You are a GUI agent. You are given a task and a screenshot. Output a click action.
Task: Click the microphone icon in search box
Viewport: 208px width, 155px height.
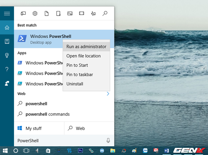[x=108, y=140]
